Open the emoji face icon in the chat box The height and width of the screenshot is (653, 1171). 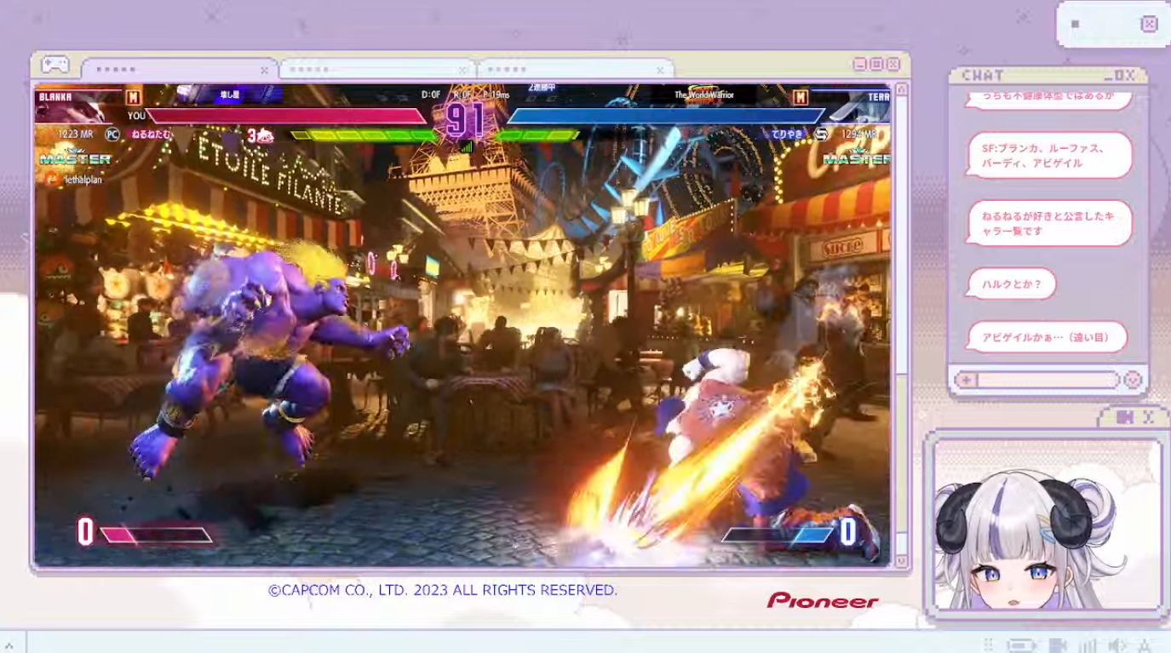click(1132, 380)
